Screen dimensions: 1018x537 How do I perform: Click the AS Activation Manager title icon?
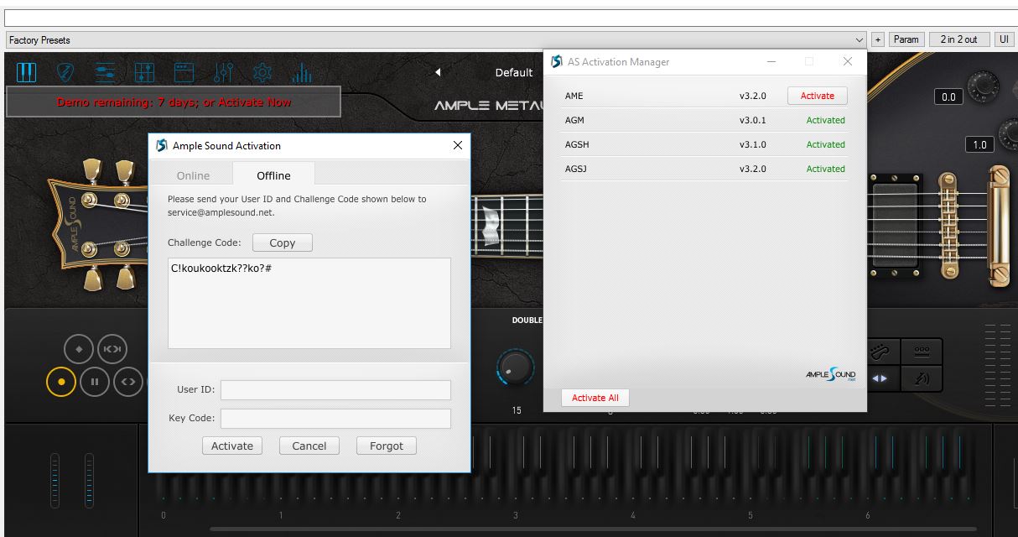pyautogui.click(x=557, y=62)
